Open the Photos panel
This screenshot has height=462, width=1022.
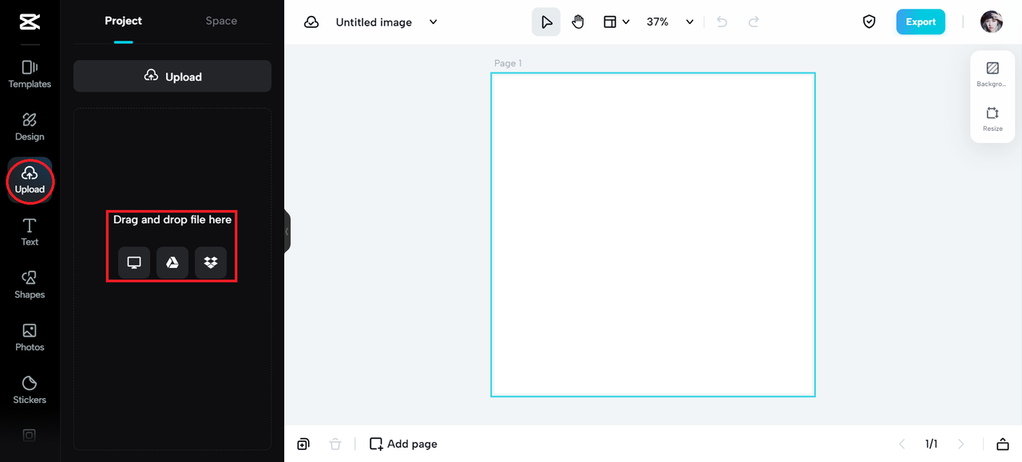point(30,338)
